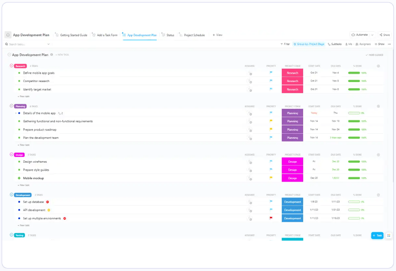Screen dimensions: 396x271
Task: Collapse the Development group
Action: pos(11,195)
